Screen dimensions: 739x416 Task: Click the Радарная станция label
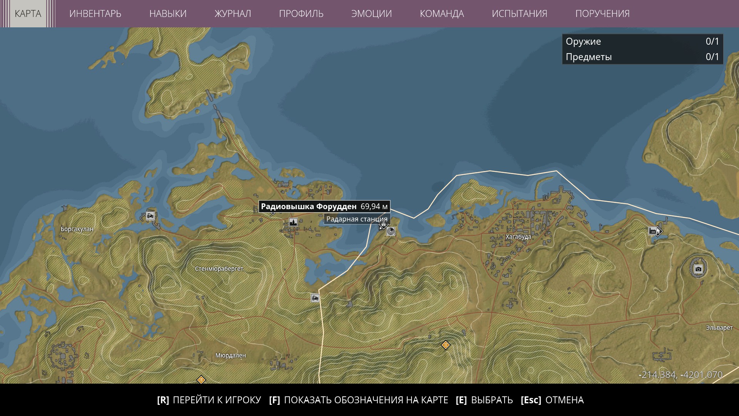tap(357, 219)
